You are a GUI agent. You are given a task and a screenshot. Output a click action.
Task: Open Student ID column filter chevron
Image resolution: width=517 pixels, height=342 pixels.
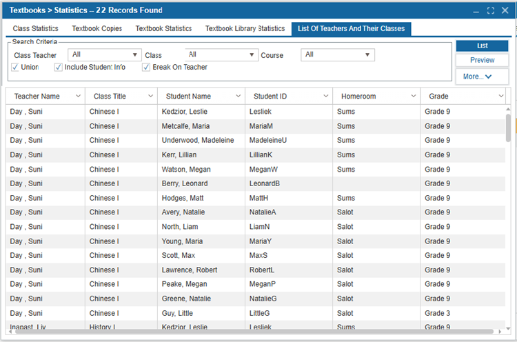click(x=326, y=96)
